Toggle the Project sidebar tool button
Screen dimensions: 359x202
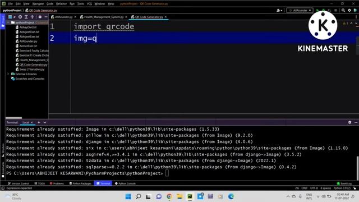[3, 21]
